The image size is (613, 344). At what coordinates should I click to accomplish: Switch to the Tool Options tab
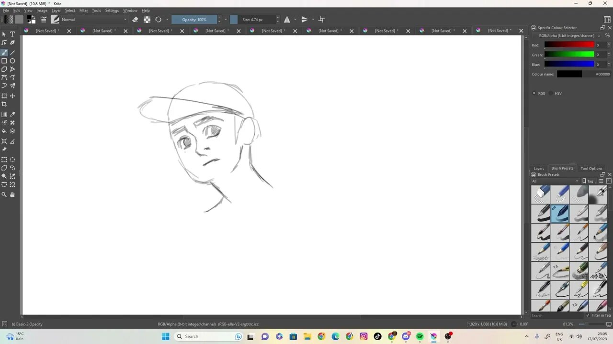click(591, 168)
